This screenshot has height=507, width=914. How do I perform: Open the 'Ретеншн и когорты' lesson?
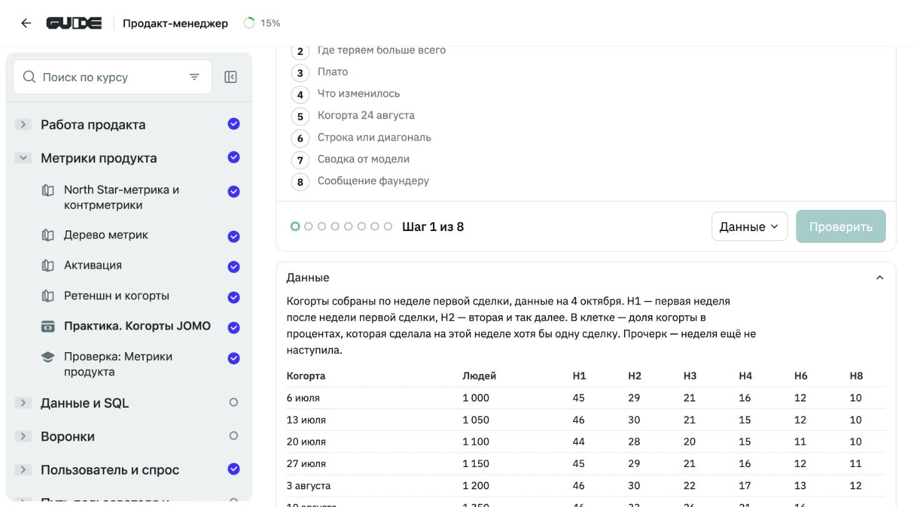[116, 296]
